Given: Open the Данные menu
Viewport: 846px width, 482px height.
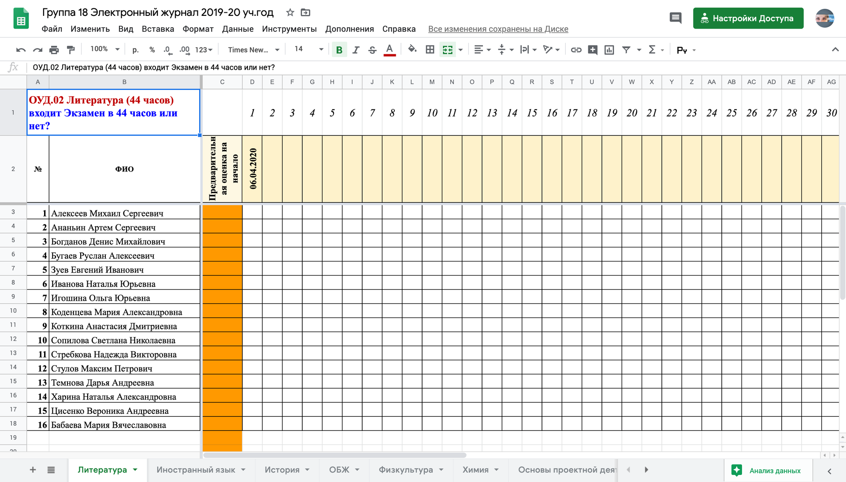Looking at the screenshot, I should click(x=237, y=29).
